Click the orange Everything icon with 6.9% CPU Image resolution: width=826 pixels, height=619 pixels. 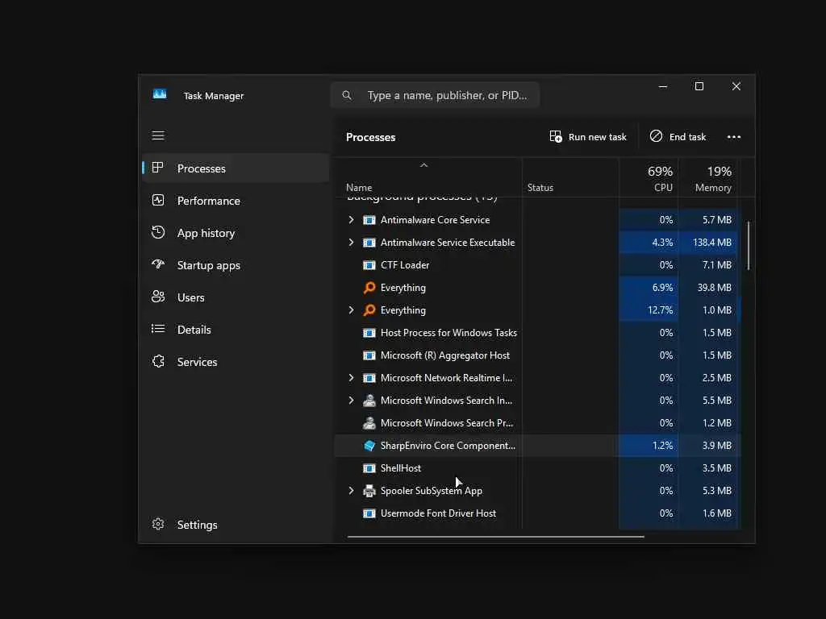tap(369, 288)
